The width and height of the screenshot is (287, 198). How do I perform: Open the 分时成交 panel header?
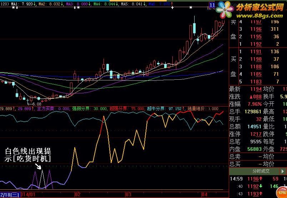(261, 171)
